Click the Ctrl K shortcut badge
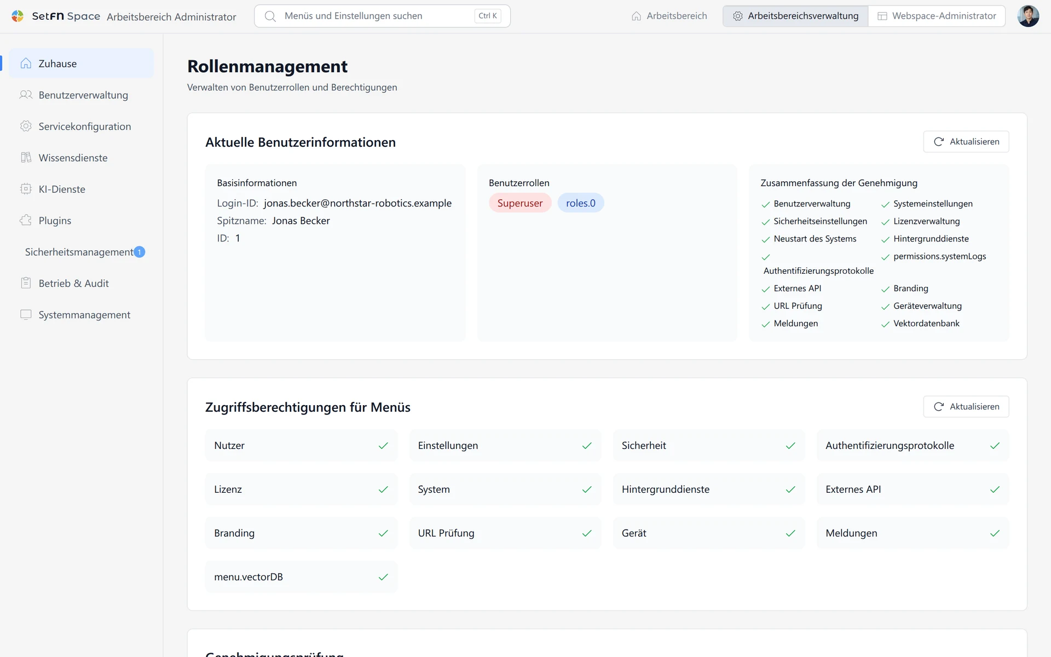This screenshot has height=657, width=1051. tap(488, 16)
